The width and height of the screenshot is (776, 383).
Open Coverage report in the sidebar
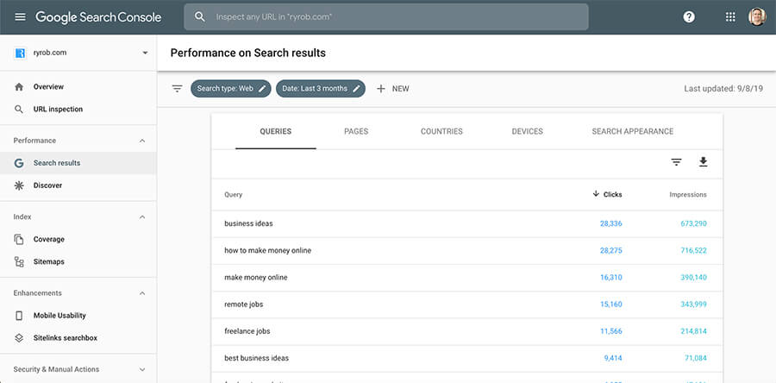click(78, 240)
